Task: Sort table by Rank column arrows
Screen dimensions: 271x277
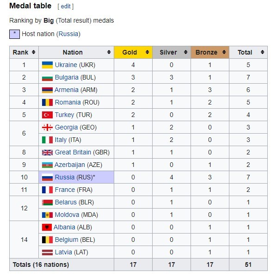Action: click(33, 52)
